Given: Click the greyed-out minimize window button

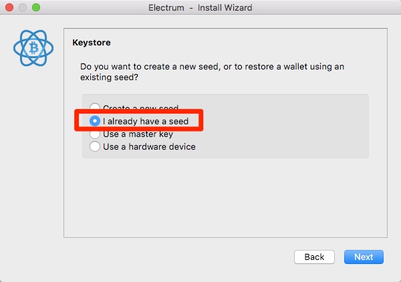Looking at the screenshot, I should pos(23,7).
